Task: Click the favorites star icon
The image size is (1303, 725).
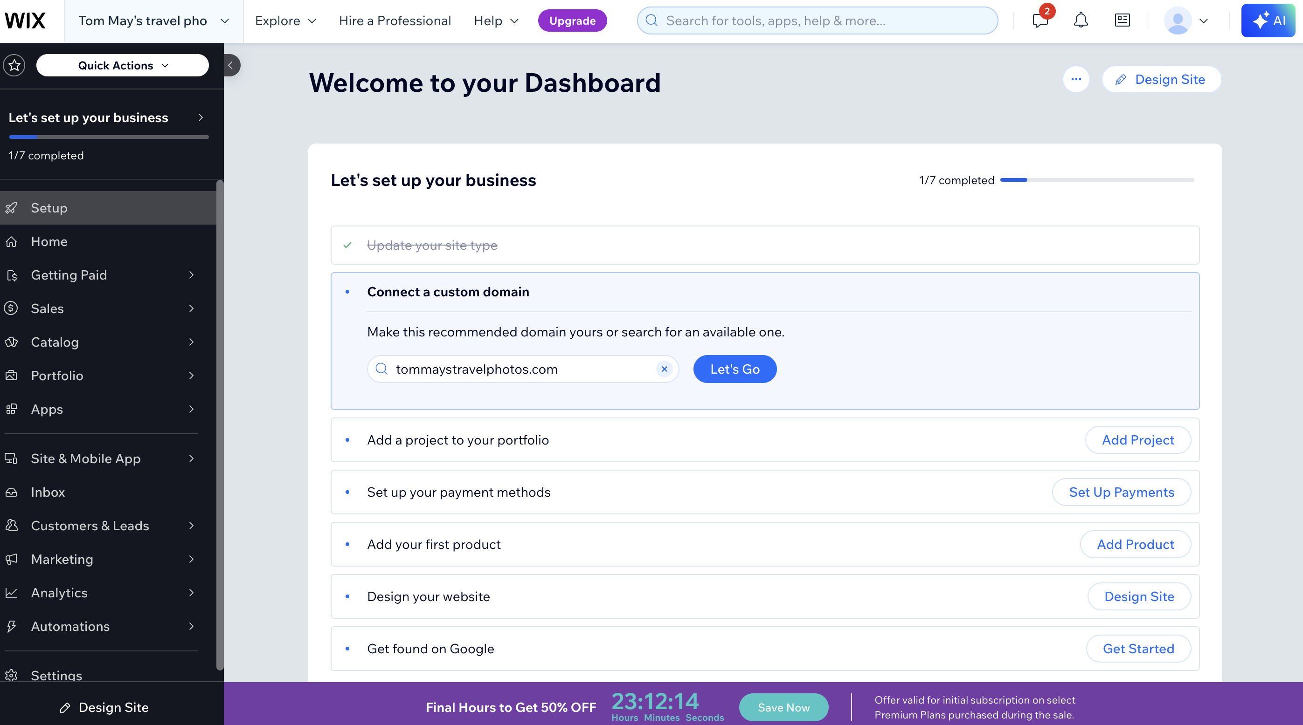Action: (x=14, y=65)
